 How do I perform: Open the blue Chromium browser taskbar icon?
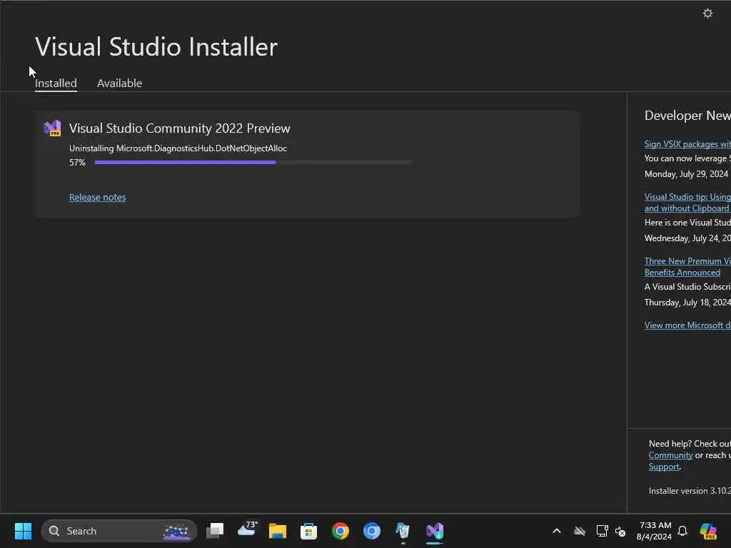[371, 531]
